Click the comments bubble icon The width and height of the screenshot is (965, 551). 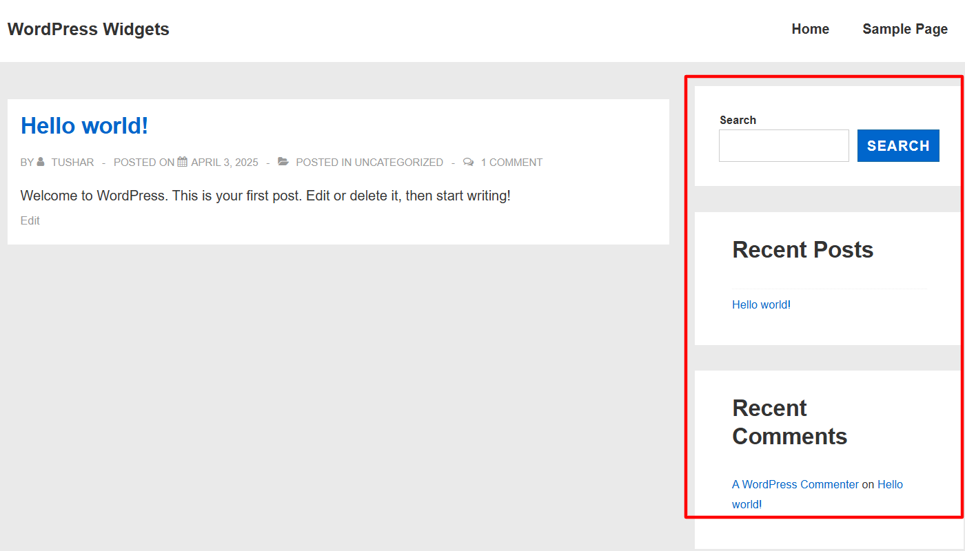(469, 162)
